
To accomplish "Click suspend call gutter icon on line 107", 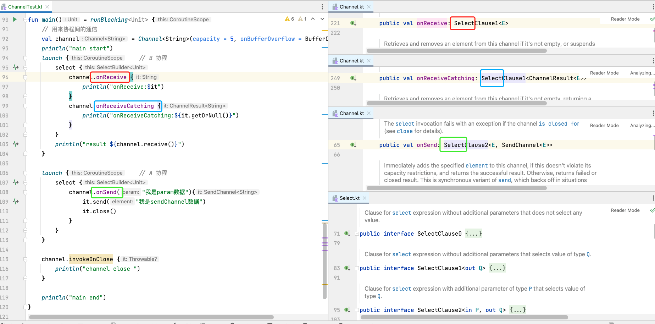I will [x=16, y=182].
